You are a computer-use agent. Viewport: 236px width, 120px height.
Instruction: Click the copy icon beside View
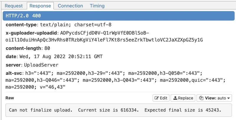point(201,98)
